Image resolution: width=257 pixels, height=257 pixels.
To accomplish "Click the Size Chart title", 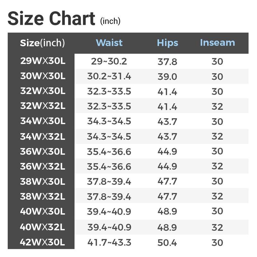I will click(51, 18).
